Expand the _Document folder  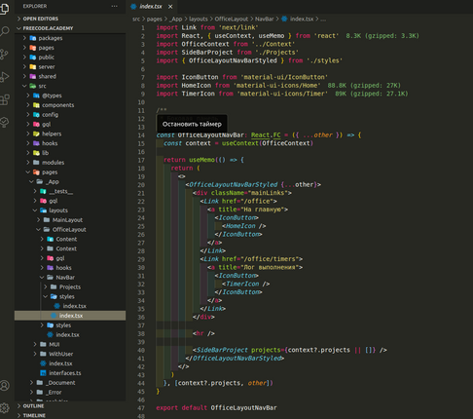60,383
